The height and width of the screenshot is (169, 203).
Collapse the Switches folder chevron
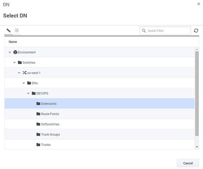click(x=14, y=63)
